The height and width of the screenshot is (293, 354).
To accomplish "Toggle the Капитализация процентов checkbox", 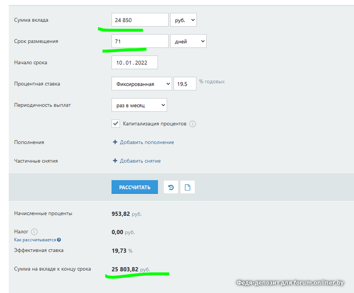I will pyautogui.click(x=115, y=124).
